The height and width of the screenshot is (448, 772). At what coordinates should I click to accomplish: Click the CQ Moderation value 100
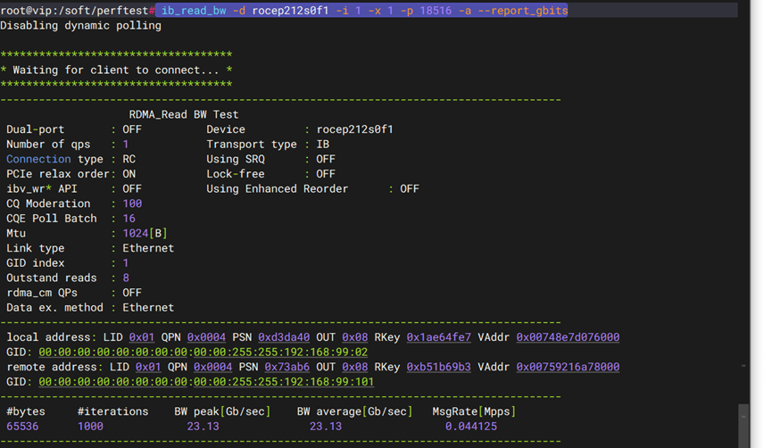tap(132, 203)
